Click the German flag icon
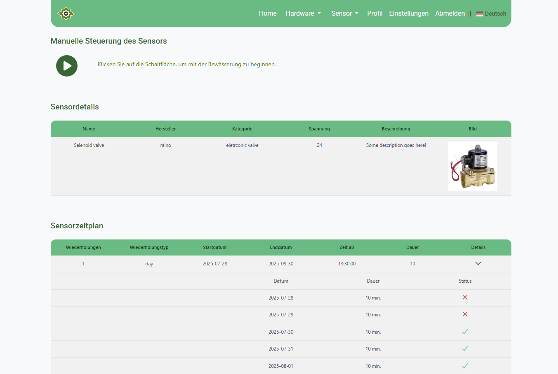Viewport: 558px width, 374px height. click(x=479, y=14)
